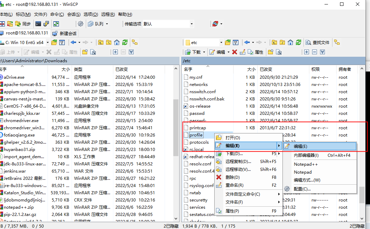Open remote panel file filter
This screenshot has width=370, height=229.
pos(236,42)
